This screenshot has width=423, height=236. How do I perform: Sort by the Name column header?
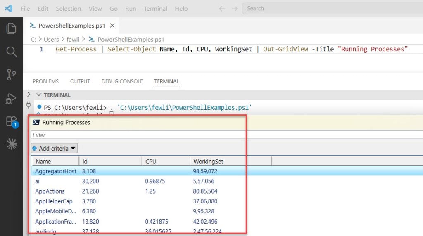[x=56, y=161]
